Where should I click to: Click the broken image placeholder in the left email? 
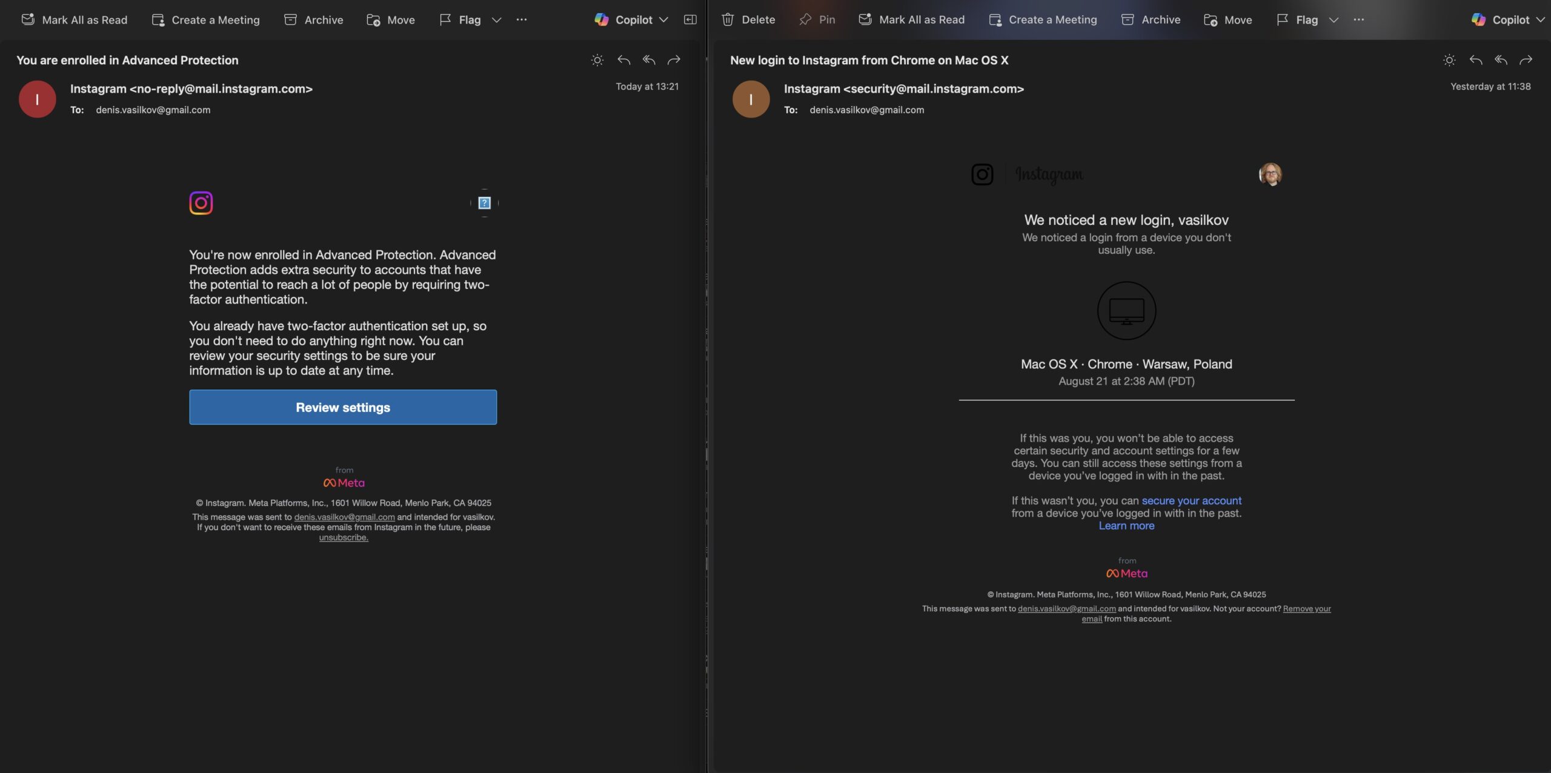tap(485, 203)
